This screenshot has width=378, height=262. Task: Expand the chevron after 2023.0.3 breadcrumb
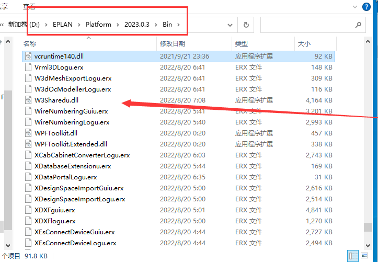(156, 25)
